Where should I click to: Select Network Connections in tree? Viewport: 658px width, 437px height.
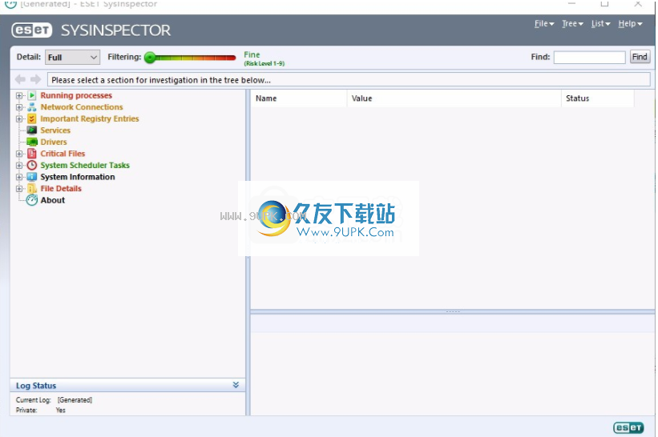pyautogui.click(x=82, y=107)
